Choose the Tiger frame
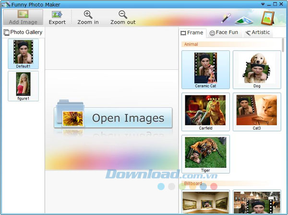This screenshot has height=215, width=288. coord(205,154)
